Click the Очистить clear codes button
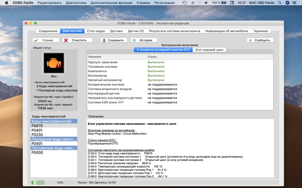302x188 pixels. tap(77, 40)
